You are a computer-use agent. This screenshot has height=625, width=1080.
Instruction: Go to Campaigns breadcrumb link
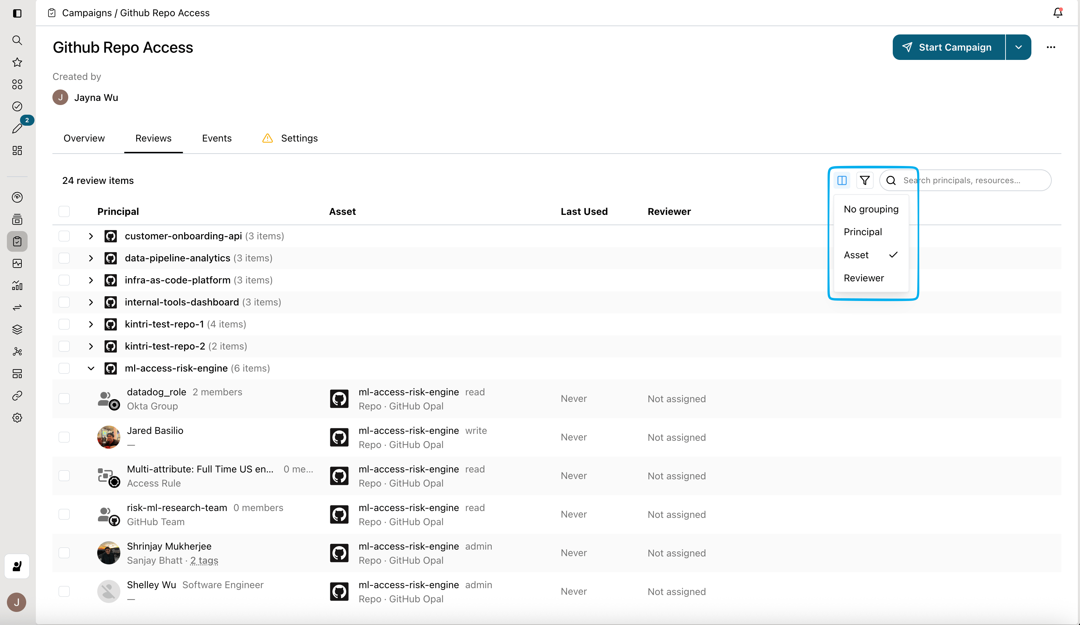[87, 13]
